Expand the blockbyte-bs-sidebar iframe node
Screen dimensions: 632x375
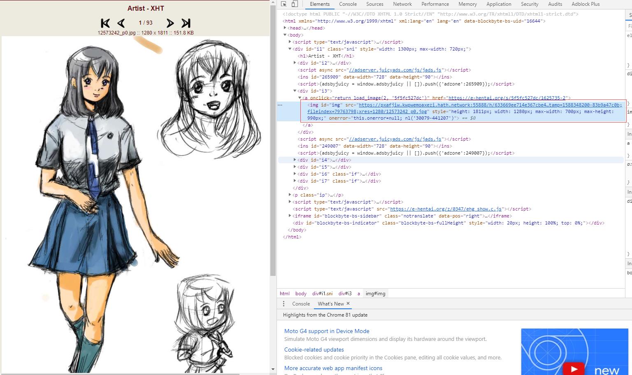[x=290, y=216]
